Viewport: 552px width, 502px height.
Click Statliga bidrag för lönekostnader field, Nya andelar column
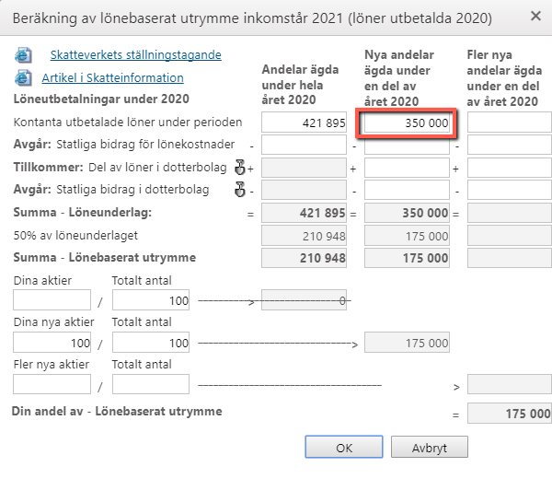tap(407, 145)
